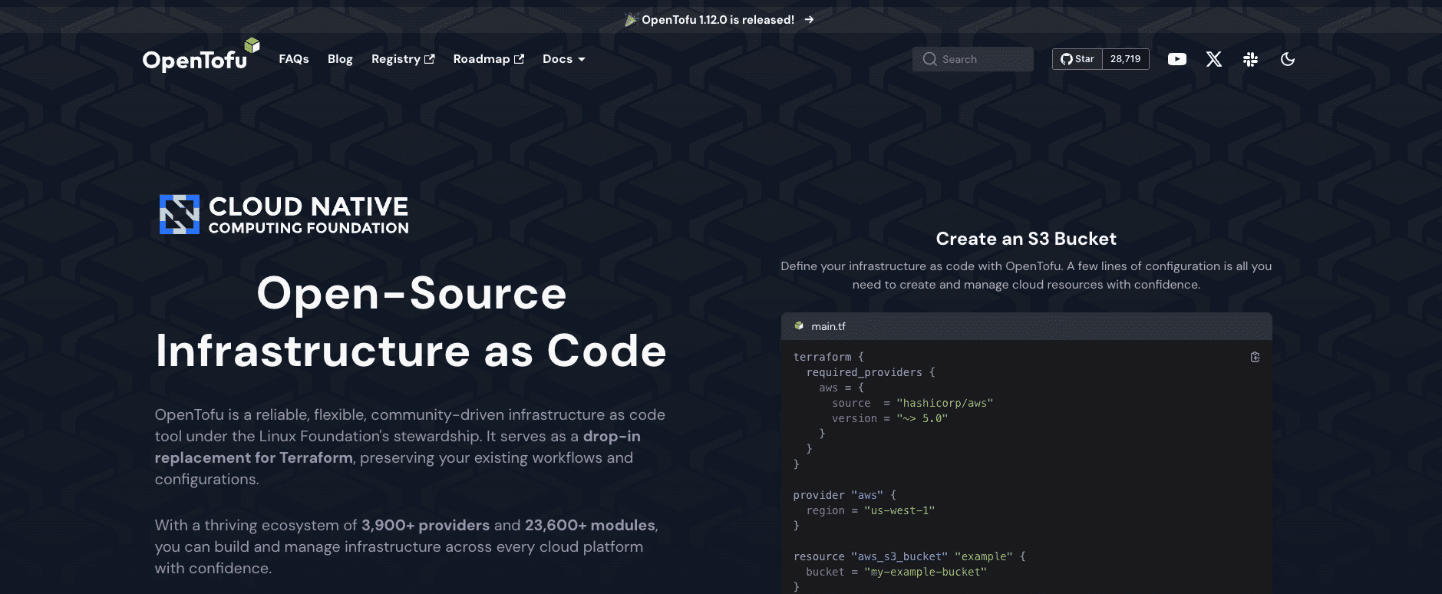The image size is (1442, 594).
Task: Click the tofu cube logo icon
Action: tap(252, 45)
